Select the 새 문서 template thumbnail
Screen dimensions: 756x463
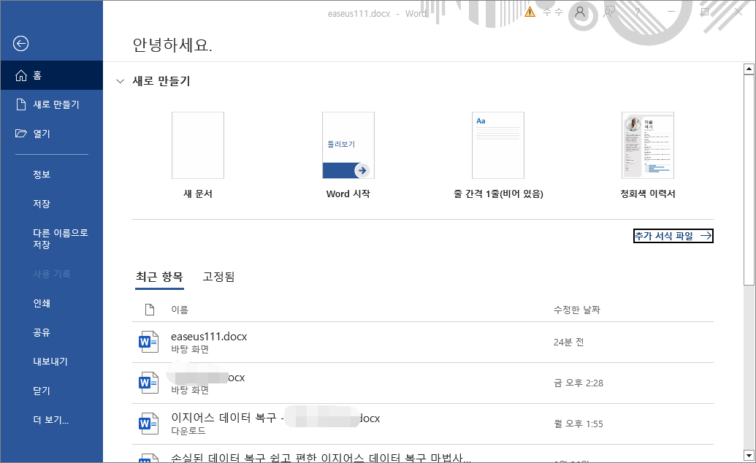(x=197, y=145)
